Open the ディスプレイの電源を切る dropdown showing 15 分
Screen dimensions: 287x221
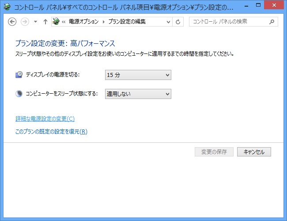pyautogui.click(x=138, y=75)
